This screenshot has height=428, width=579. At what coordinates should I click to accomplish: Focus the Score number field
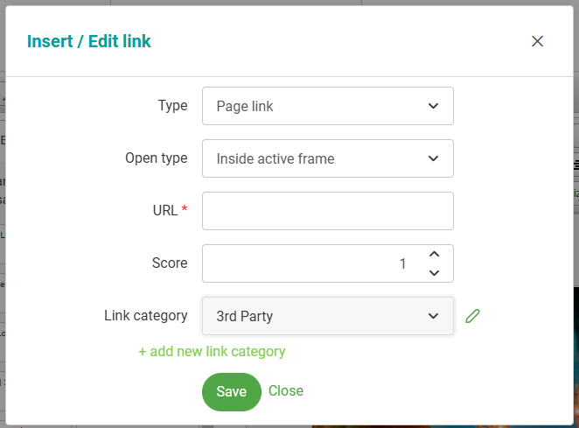click(310, 263)
